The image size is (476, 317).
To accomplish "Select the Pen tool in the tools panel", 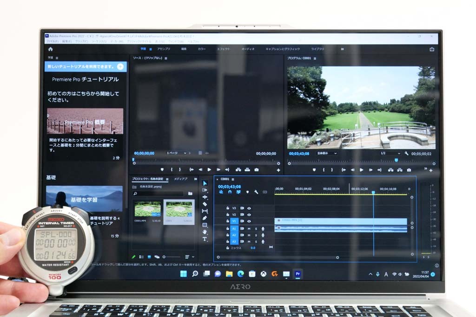I will click(x=205, y=218).
